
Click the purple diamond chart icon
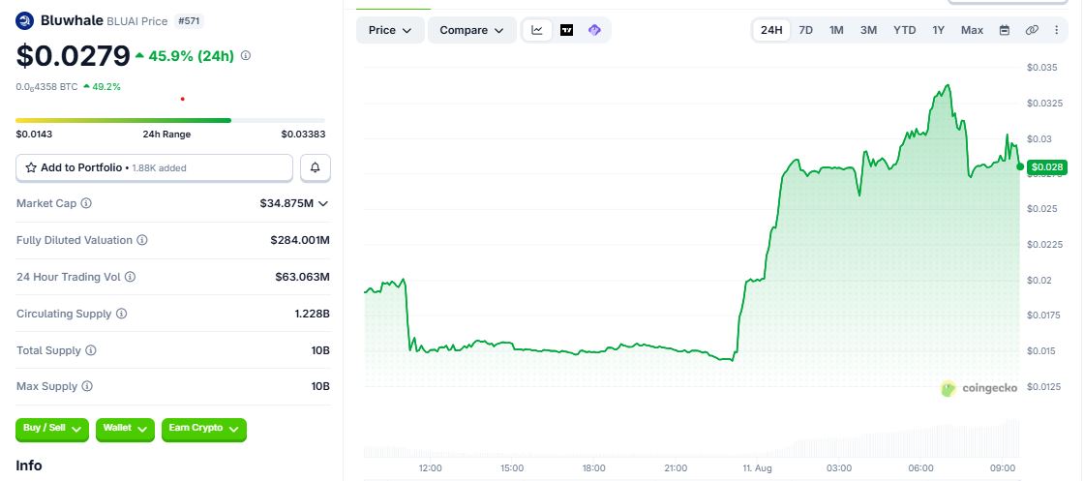(x=594, y=30)
